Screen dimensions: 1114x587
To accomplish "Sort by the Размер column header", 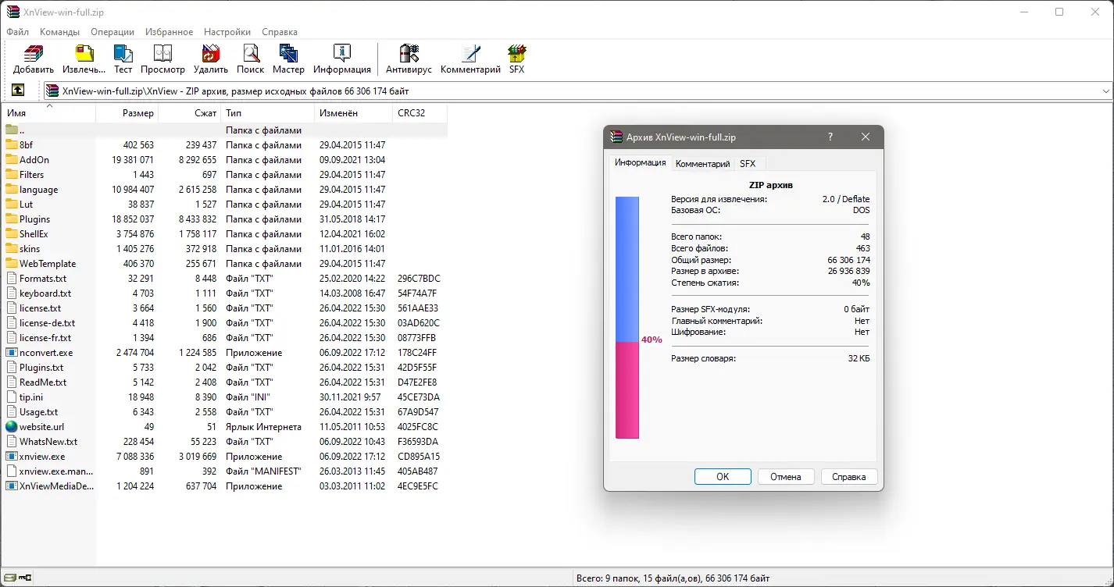I will point(127,113).
